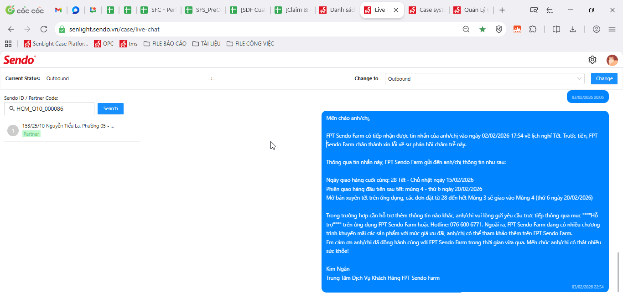The width and height of the screenshot is (623, 293).
Task: Open the orange extension icon
Action: [517, 29]
